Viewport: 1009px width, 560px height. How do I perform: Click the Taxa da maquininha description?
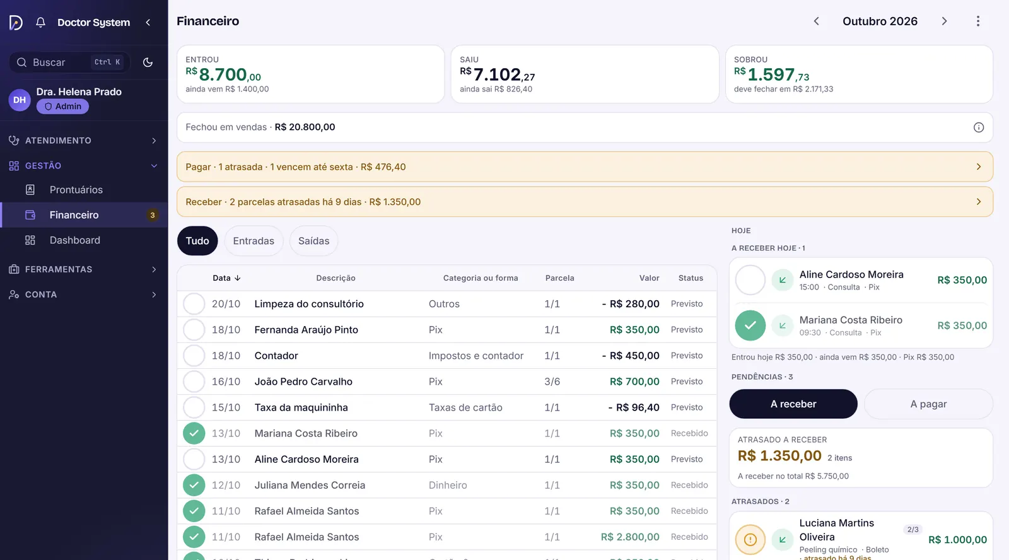tap(301, 407)
